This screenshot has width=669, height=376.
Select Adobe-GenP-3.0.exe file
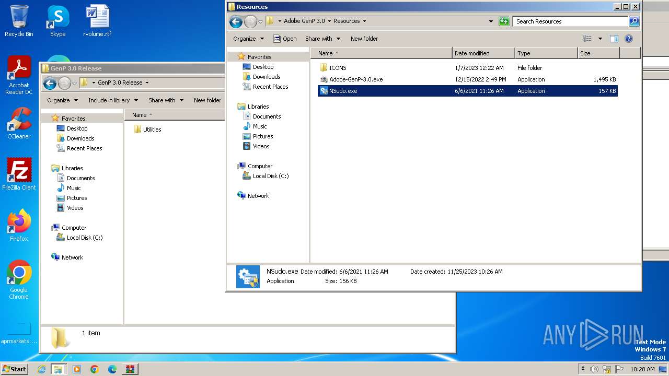[x=351, y=79]
